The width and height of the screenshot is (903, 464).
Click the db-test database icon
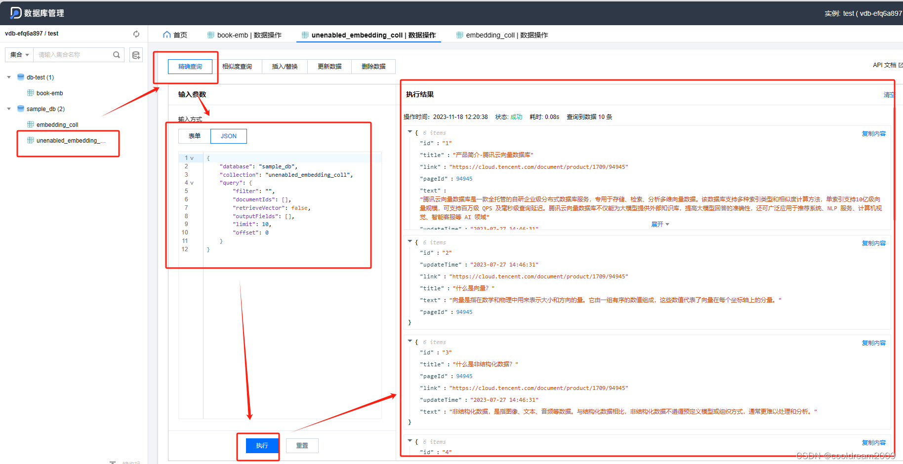pyautogui.click(x=21, y=77)
